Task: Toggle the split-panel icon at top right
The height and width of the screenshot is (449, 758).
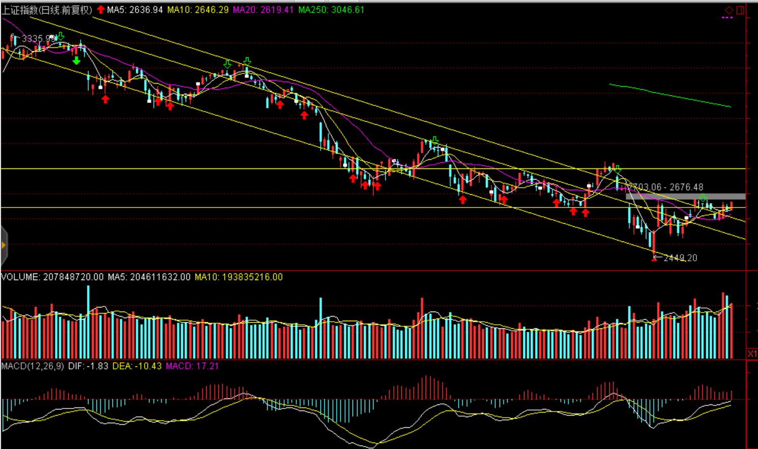Action: point(740,10)
